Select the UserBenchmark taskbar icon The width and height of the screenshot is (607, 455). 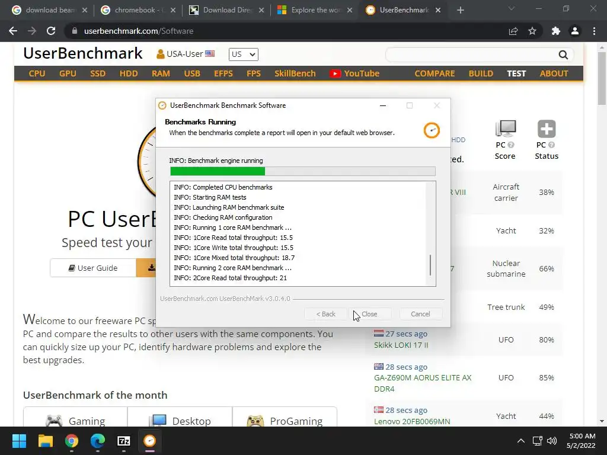pos(150,441)
